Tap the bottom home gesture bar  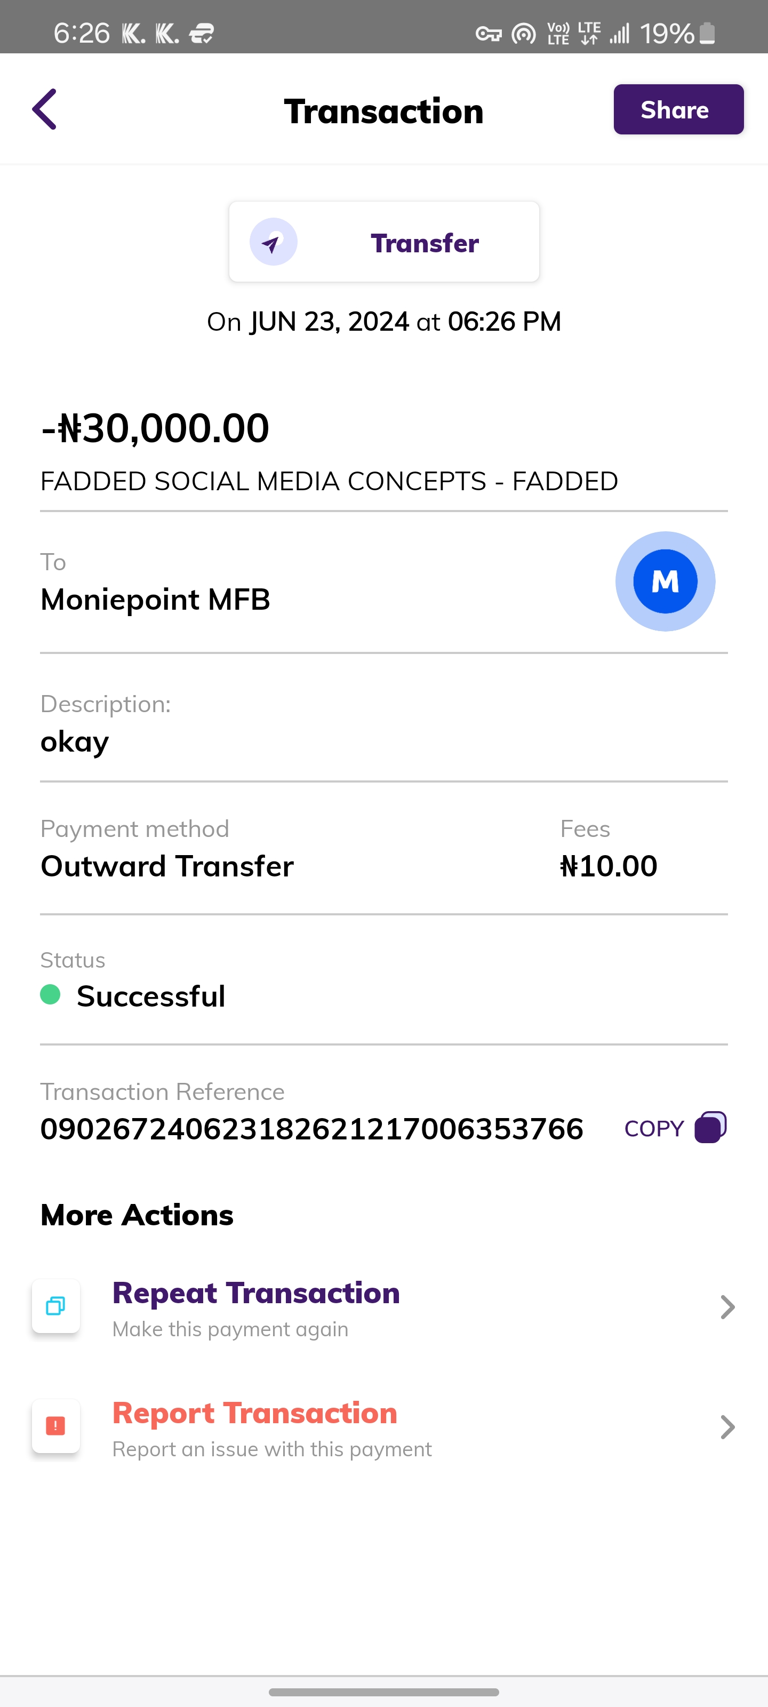click(x=383, y=1692)
